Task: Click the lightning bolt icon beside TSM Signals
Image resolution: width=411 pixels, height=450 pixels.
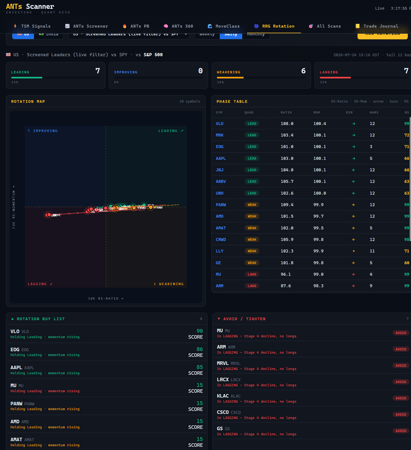Action: (x=15, y=26)
